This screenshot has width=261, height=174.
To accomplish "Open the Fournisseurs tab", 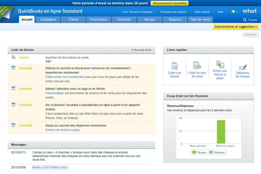I will click(x=99, y=20).
